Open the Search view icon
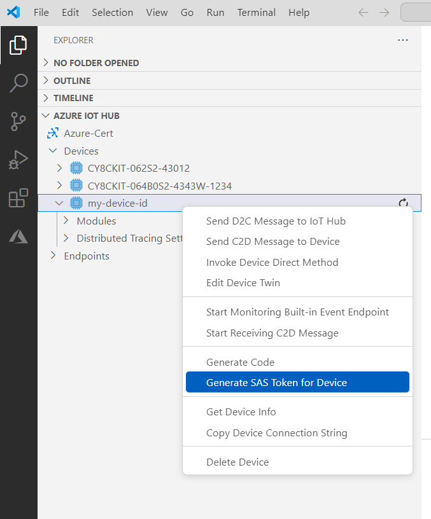 tap(18, 83)
